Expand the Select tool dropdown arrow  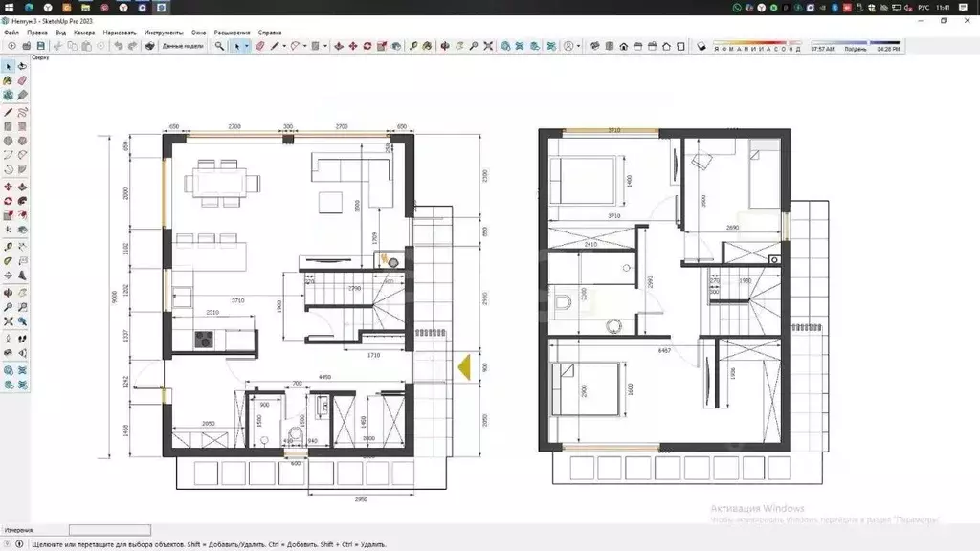246,46
